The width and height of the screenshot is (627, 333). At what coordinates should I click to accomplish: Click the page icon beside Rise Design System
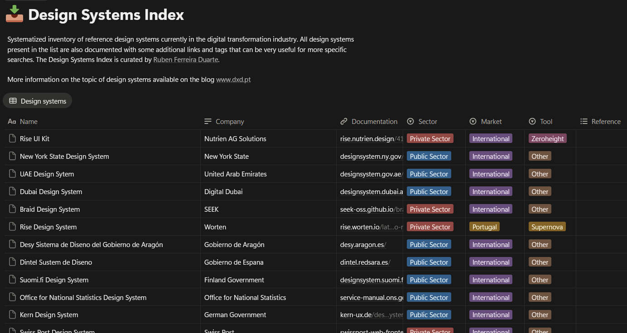(x=13, y=227)
